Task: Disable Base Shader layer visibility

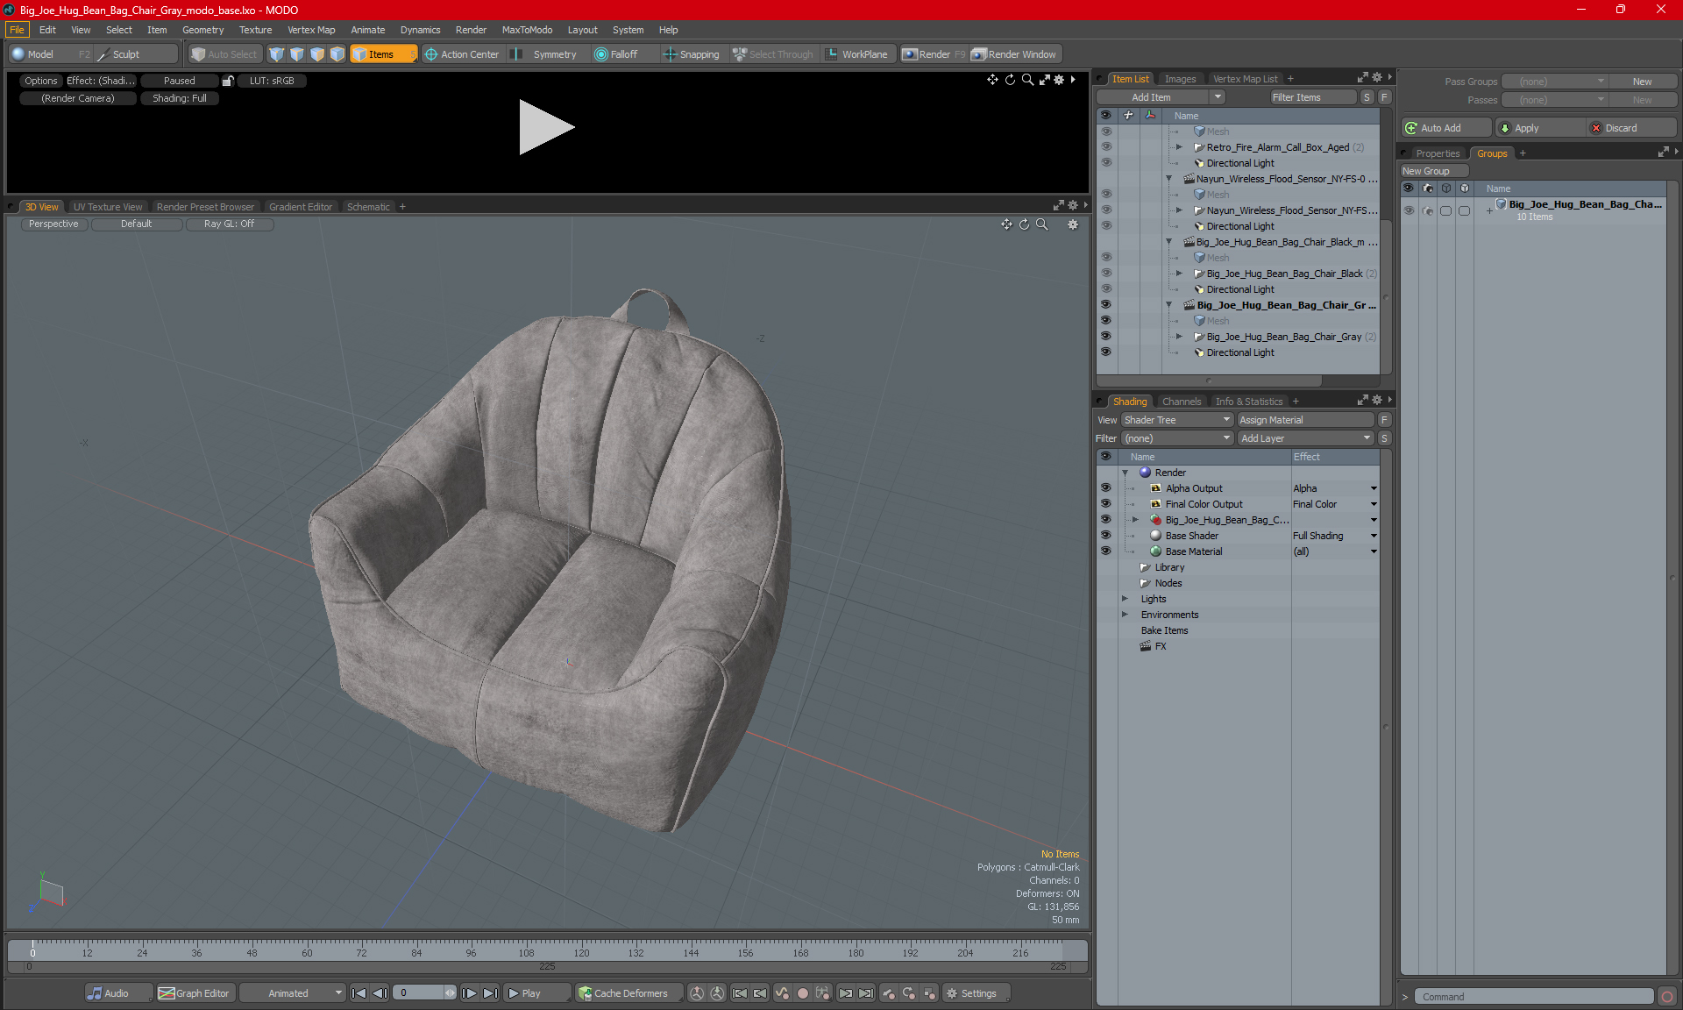Action: tap(1105, 536)
